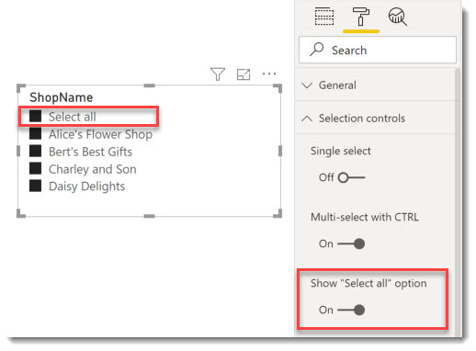476x351 pixels.
Task: Click the Multi-select with CTRL label
Action: tap(365, 217)
